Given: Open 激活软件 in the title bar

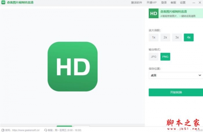Looking at the screenshot, I should [x=137, y=3].
